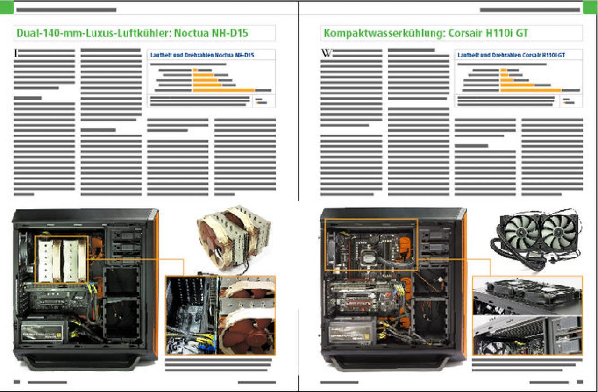Screen dimensions: 598x392
Task: Click the left page PC case photo
Action: [x=85, y=290]
